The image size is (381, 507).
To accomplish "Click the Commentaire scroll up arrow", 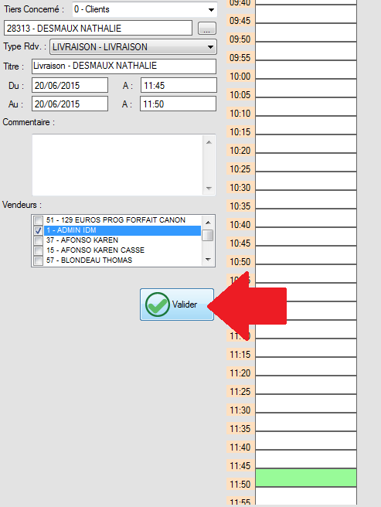I will [x=209, y=142].
